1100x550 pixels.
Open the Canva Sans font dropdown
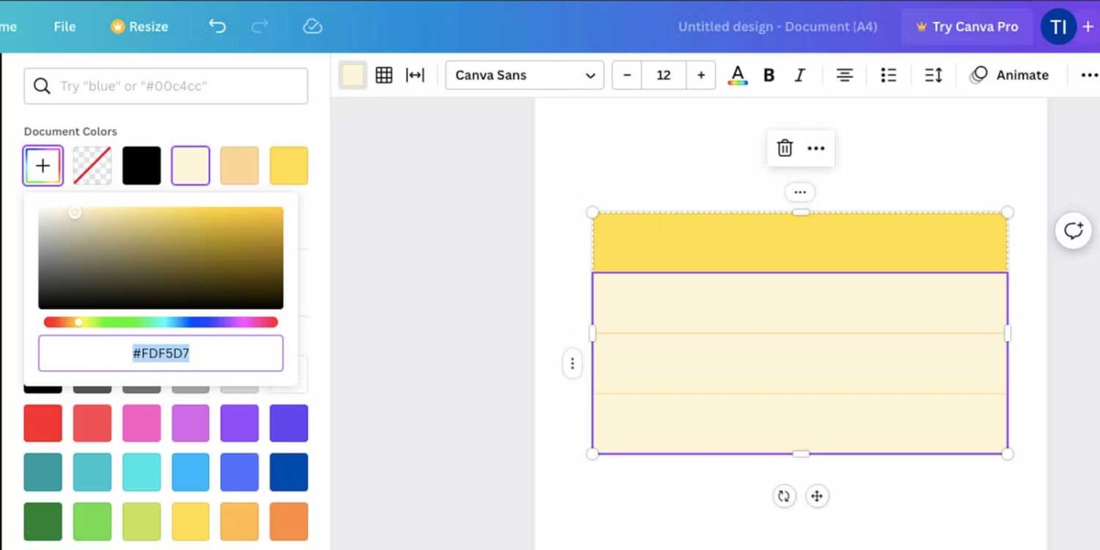point(524,75)
